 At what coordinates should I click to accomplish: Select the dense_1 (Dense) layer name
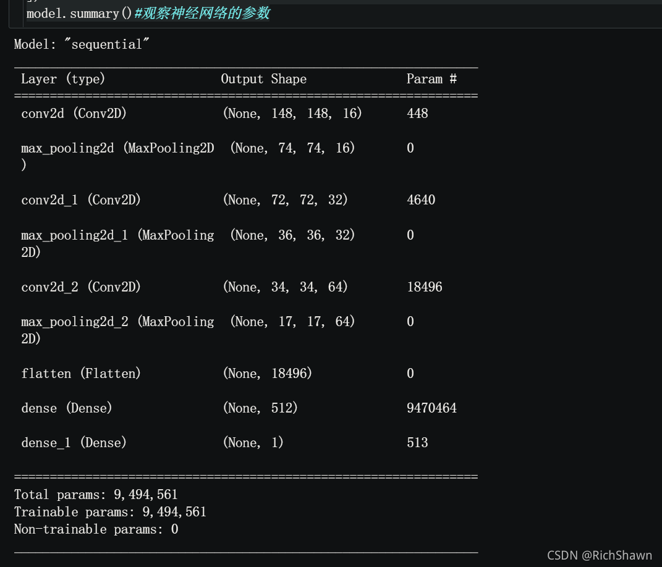point(74,443)
